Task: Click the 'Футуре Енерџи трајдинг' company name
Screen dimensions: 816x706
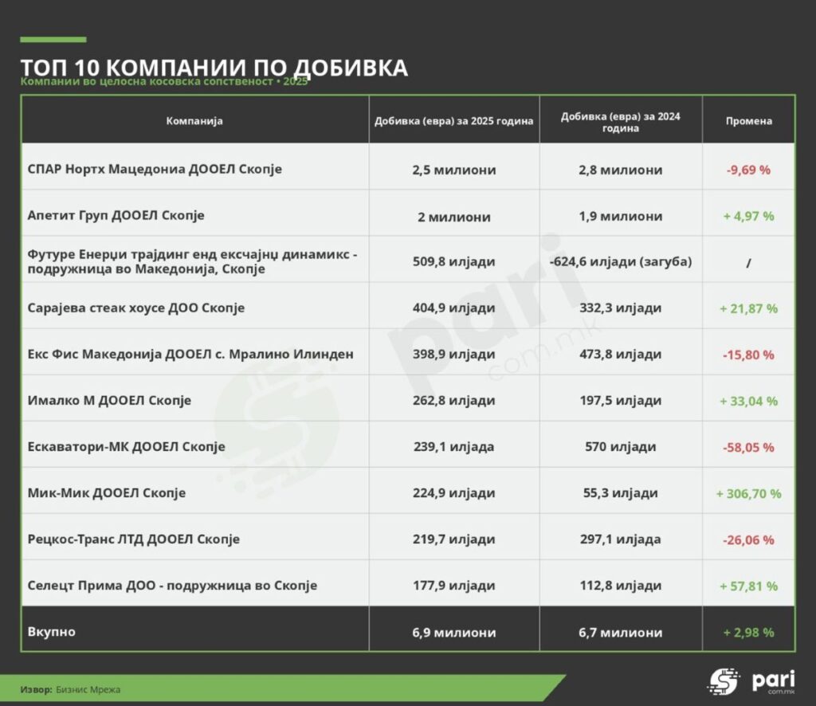Action: [192, 261]
